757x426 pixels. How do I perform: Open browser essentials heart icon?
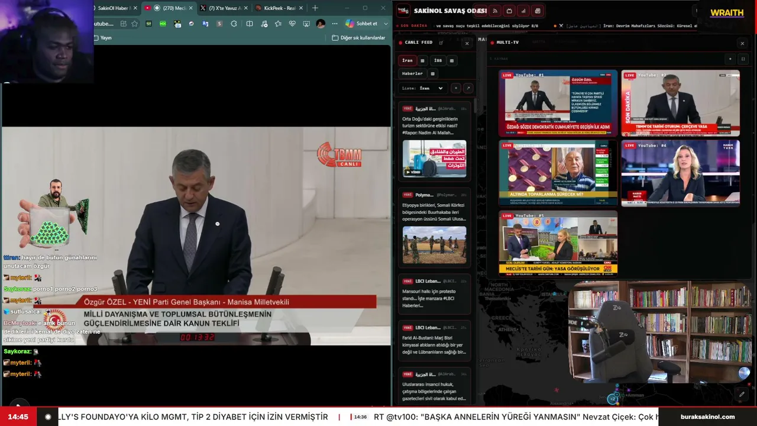[292, 24]
